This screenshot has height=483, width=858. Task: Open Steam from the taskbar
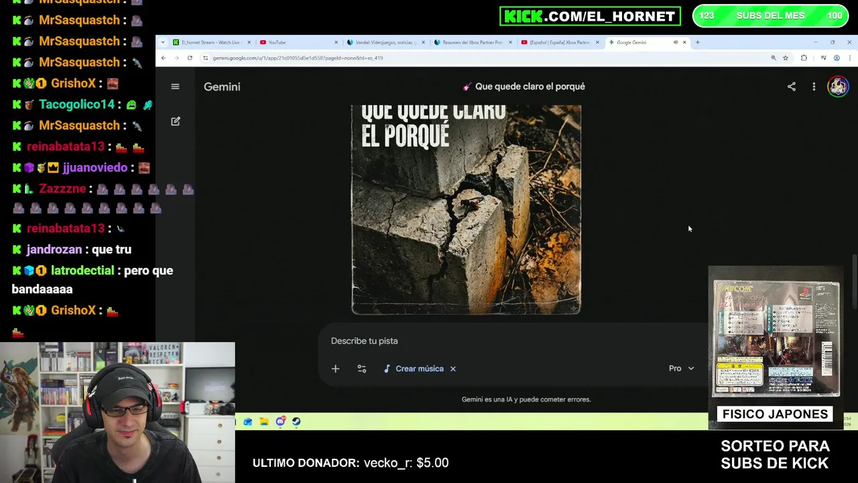point(296,421)
